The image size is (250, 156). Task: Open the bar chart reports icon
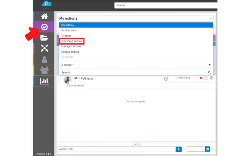[44, 81]
